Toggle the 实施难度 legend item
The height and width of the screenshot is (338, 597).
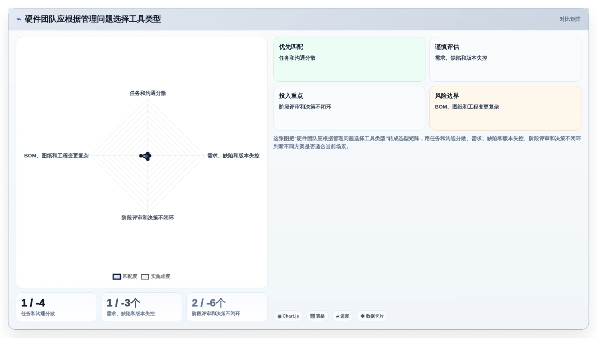tap(156, 276)
